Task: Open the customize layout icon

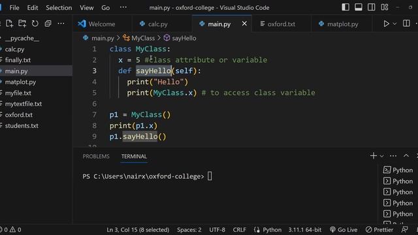Action: coord(385,7)
